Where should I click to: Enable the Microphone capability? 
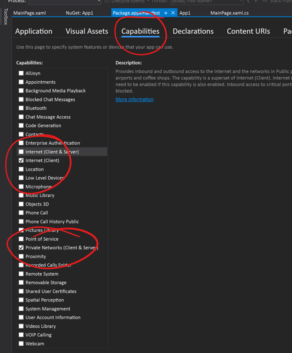click(x=21, y=187)
